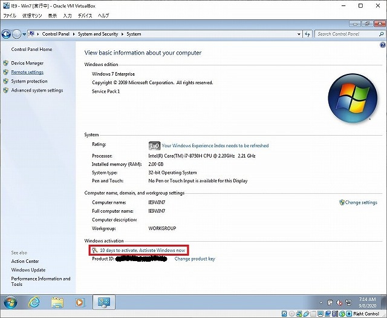Open Advanced system settings

(37, 90)
